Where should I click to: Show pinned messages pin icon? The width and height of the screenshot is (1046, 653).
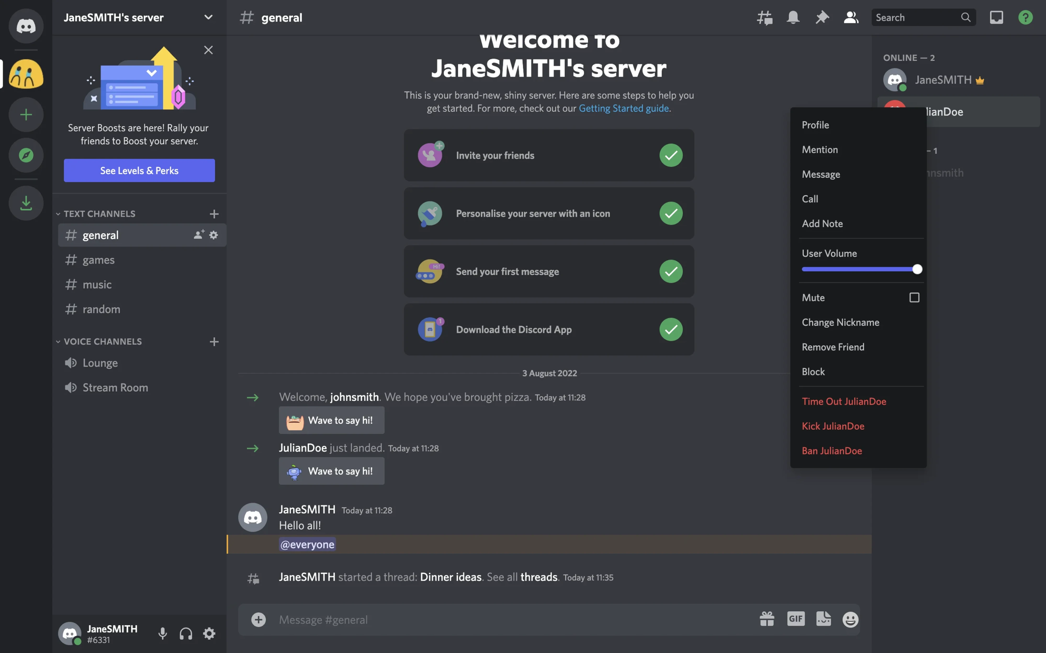tap(822, 18)
